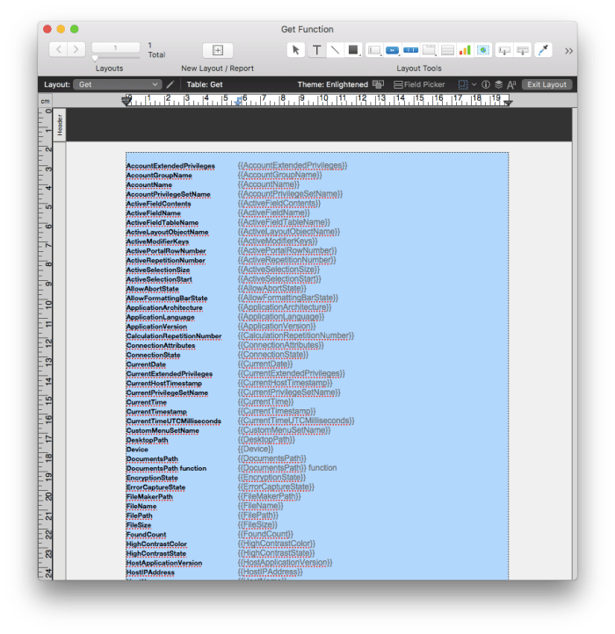Expand the toolbar overflow chevron
This screenshot has height=634, width=615.
point(568,50)
